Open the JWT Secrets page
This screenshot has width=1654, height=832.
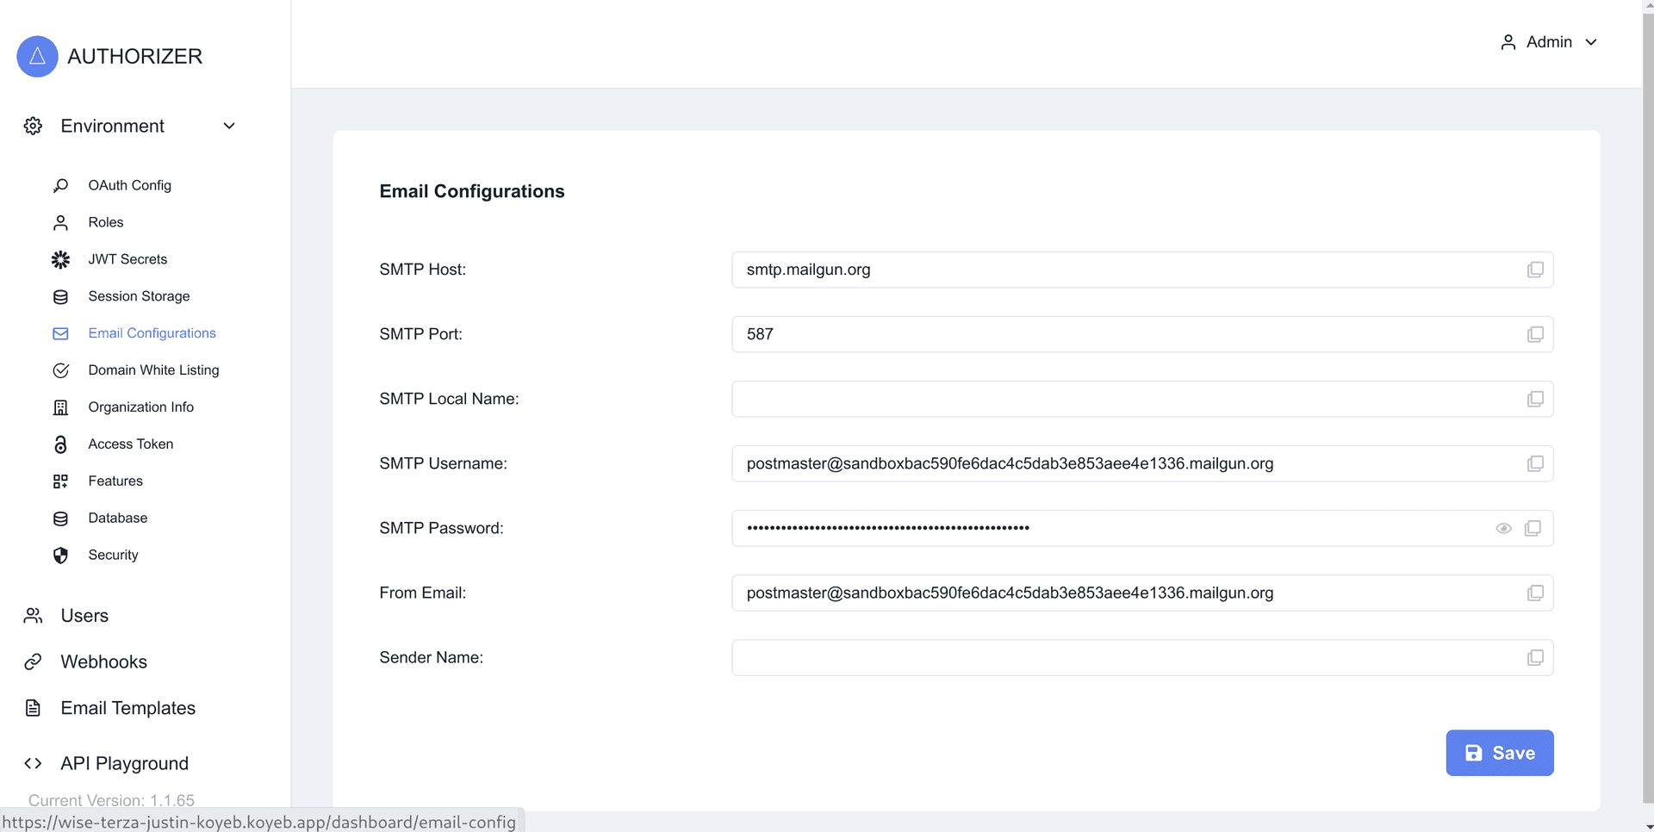(x=127, y=259)
